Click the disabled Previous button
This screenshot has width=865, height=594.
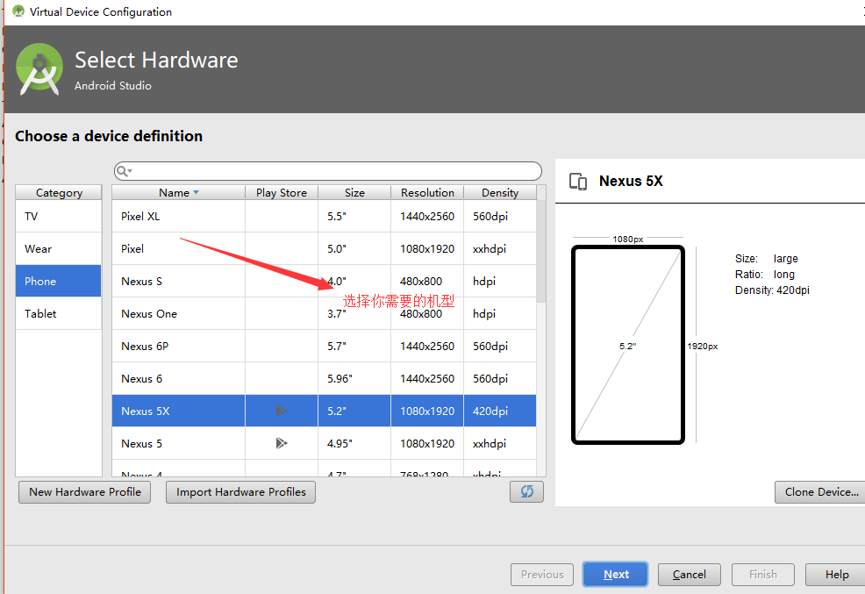[x=542, y=575]
